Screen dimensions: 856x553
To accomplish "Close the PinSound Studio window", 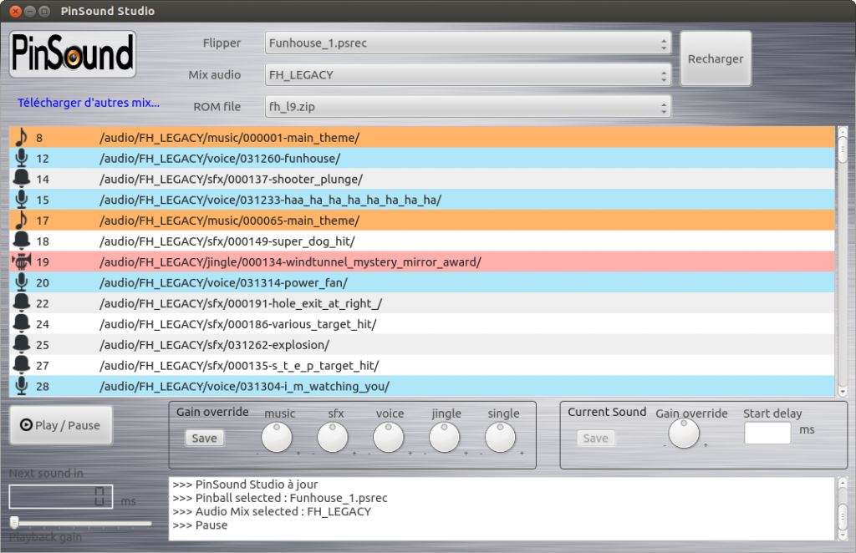I will pos(16,11).
